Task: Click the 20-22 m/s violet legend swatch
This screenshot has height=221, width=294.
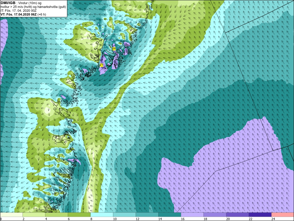Action: (x=237, y=215)
